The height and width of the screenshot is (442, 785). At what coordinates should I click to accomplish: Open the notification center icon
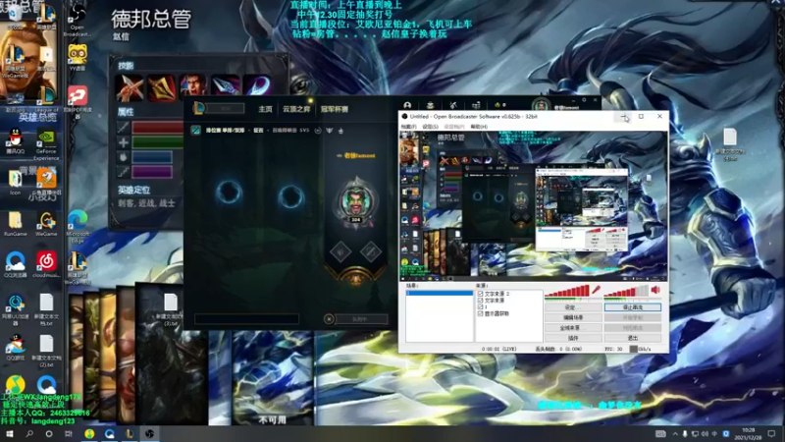[x=771, y=434]
